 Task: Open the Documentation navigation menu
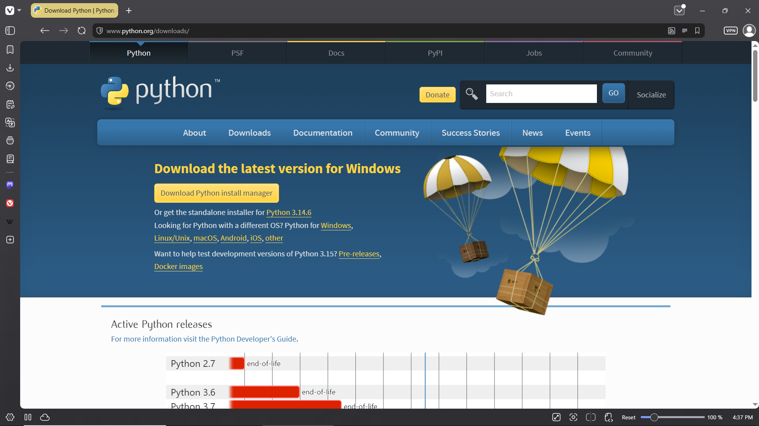tap(323, 133)
